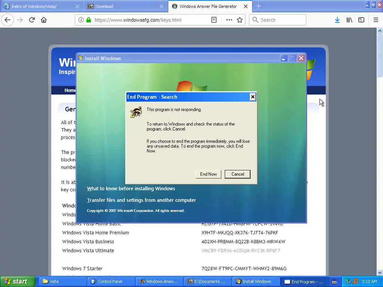Open the Firefox home page icon

[x=44, y=20]
